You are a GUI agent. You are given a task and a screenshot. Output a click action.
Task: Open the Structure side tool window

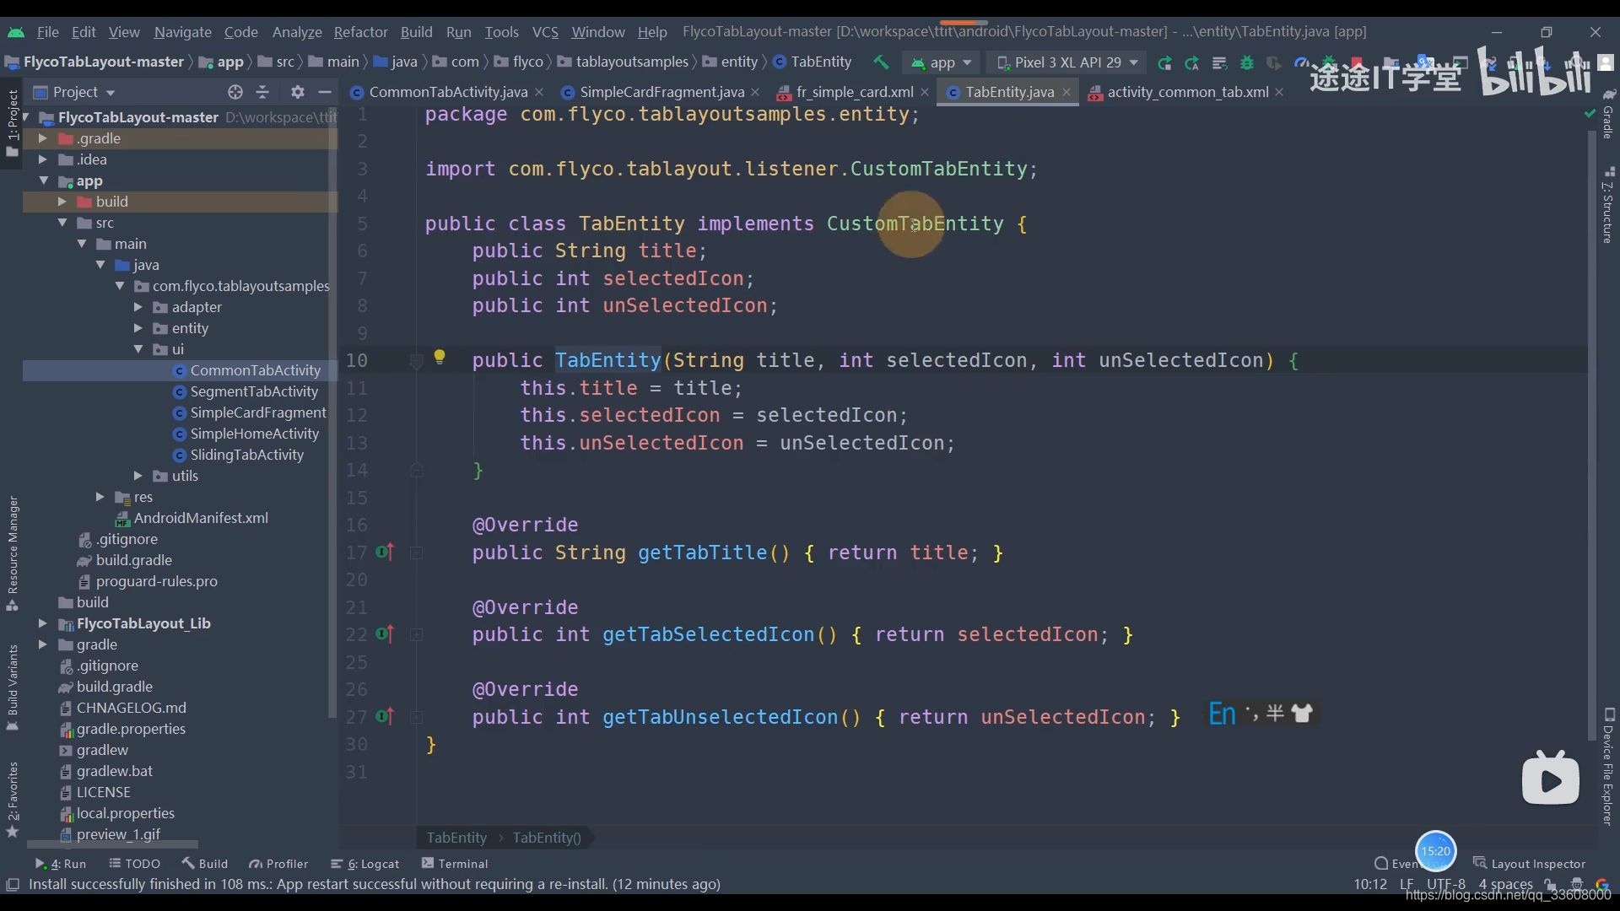point(1607,205)
